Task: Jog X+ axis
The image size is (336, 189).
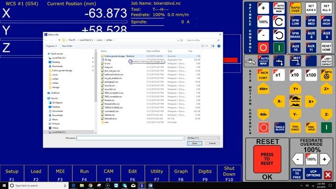Action: (x=311, y=101)
